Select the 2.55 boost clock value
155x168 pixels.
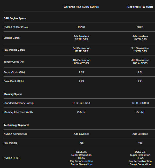pos(81,72)
